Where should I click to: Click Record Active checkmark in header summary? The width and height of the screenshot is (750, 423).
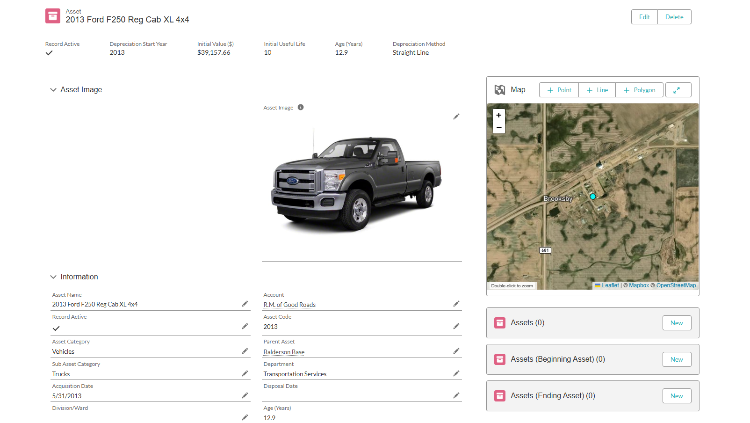click(x=49, y=53)
